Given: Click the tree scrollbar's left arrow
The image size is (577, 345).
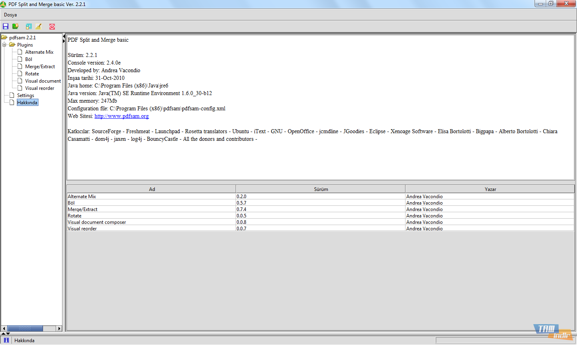Looking at the screenshot, I should click(x=4, y=328).
